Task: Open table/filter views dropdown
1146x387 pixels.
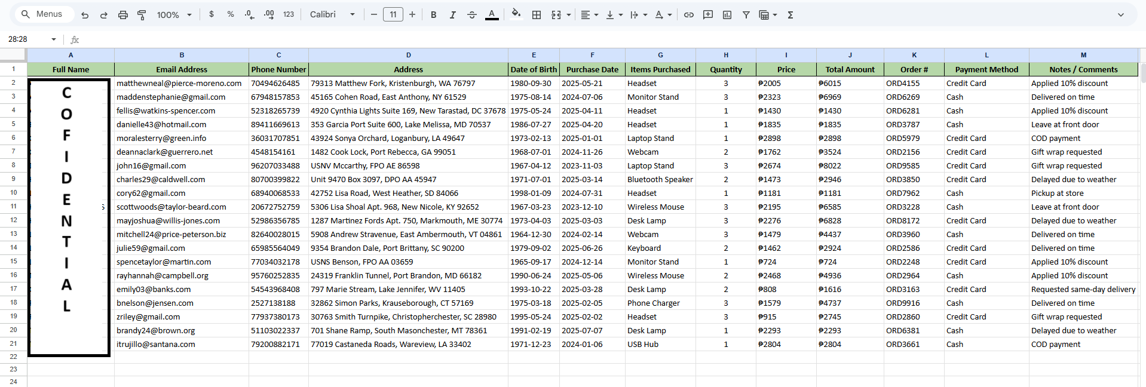Action: 768,15
